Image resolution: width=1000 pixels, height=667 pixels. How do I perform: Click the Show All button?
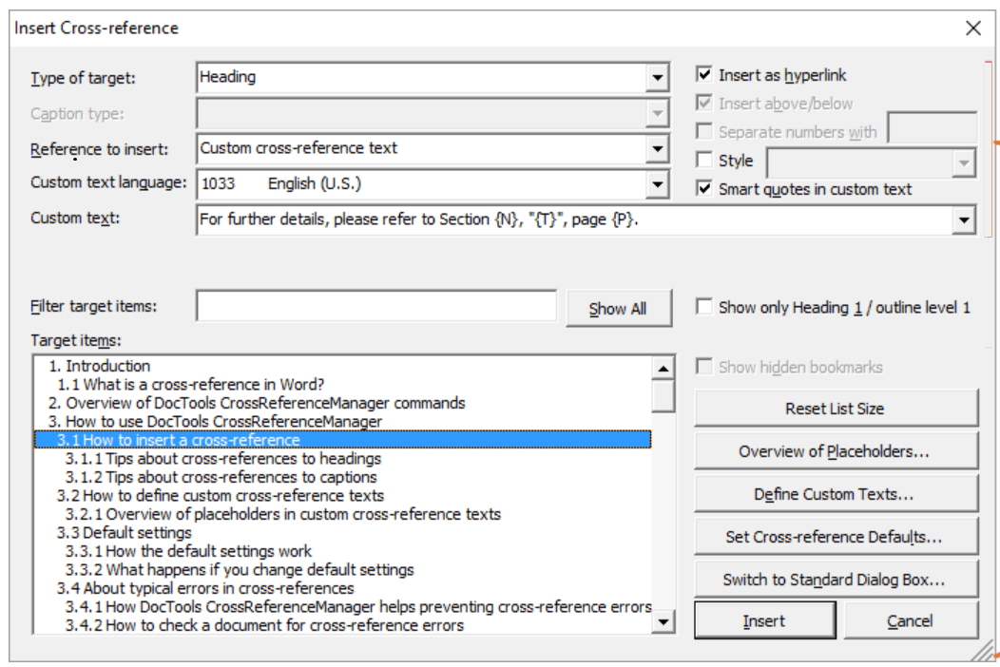click(618, 309)
